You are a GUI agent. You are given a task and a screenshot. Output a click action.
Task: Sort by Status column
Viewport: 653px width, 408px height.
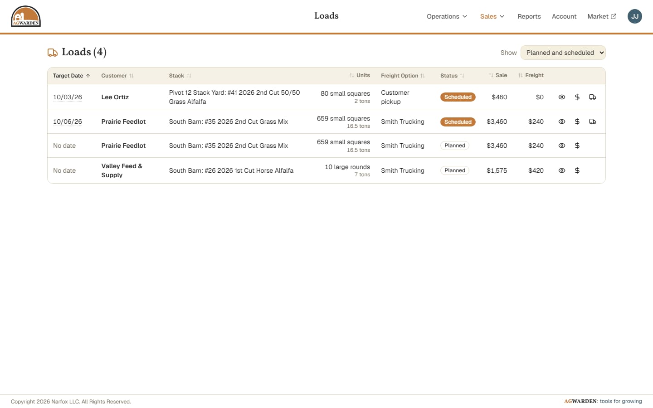(x=452, y=76)
